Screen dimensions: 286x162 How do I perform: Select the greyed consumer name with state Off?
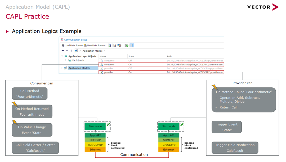tap(109, 61)
